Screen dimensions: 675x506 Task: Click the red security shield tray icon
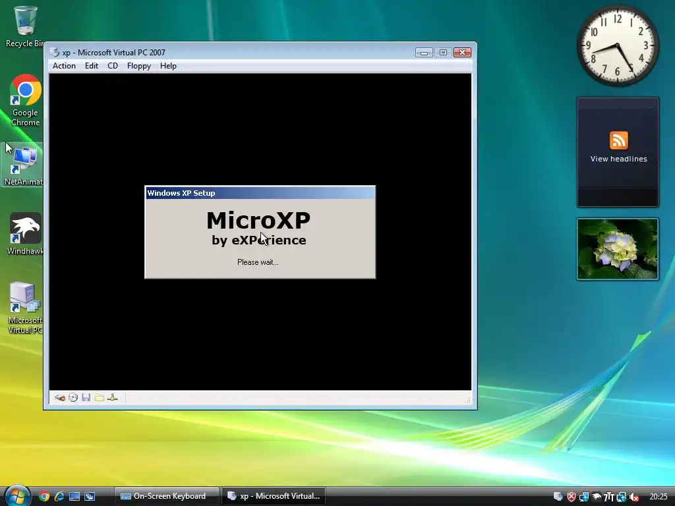click(x=572, y=497)
